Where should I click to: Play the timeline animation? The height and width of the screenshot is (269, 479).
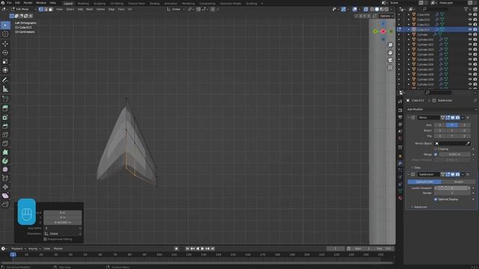pos(202,249)
